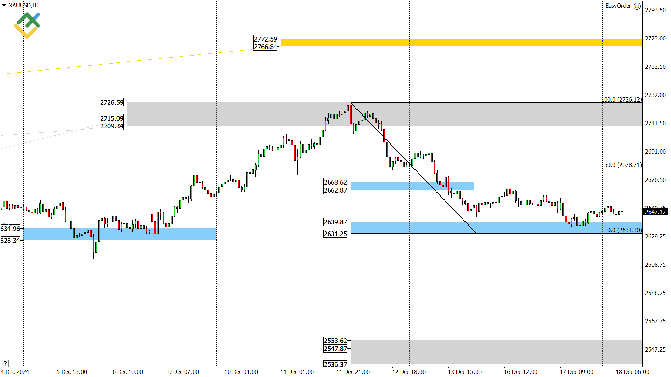This screenshot has width=671, height=377.
Task: Click the 2793.50 price scale value
Action: [655, 10]
